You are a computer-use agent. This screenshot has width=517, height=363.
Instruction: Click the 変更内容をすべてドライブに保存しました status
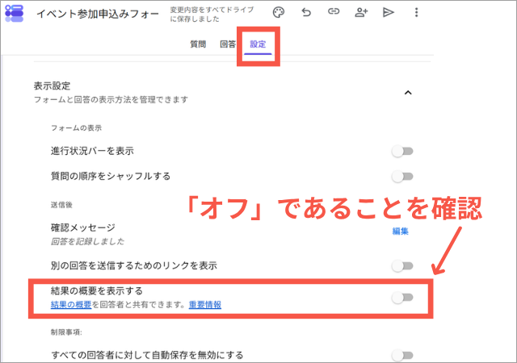[x=212, y=15]
